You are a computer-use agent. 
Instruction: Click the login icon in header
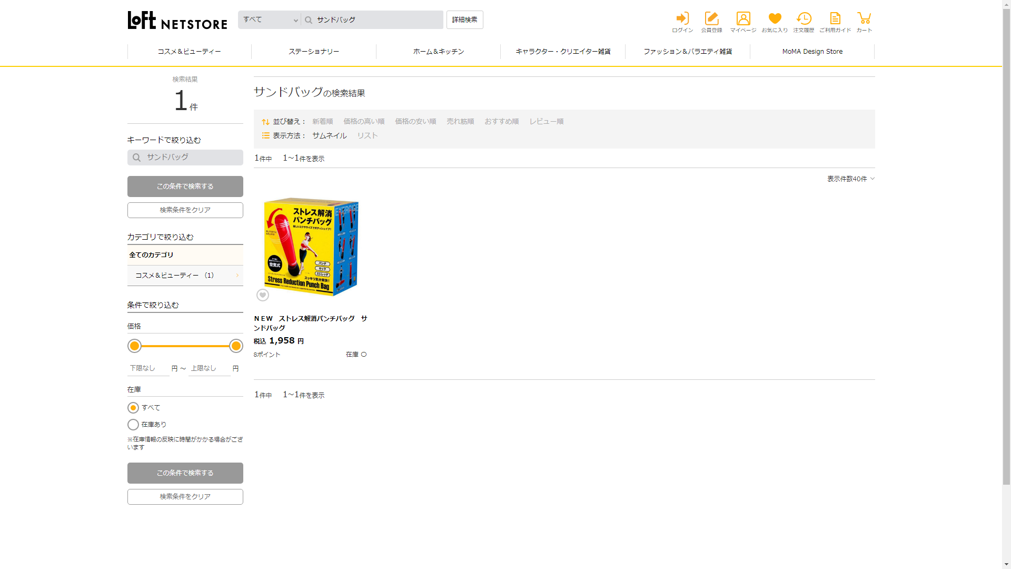[x=682, y=19]
